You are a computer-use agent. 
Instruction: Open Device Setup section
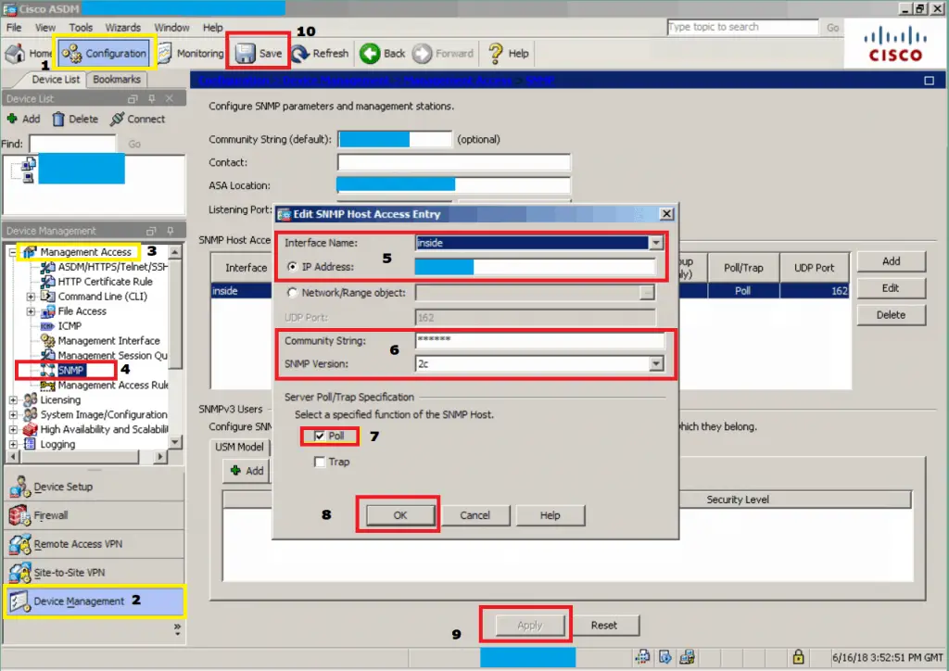94,487
